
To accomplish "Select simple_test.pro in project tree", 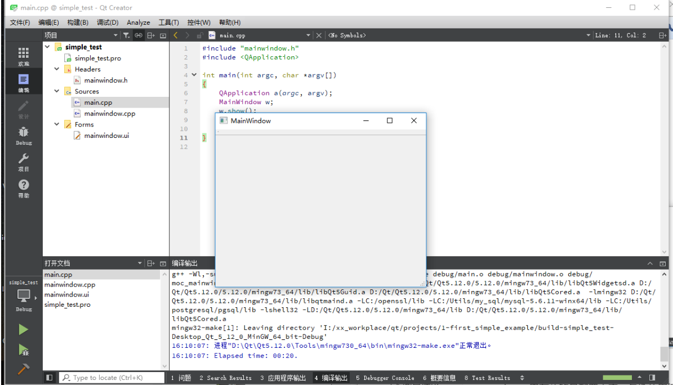I will [x=98, y=58].
